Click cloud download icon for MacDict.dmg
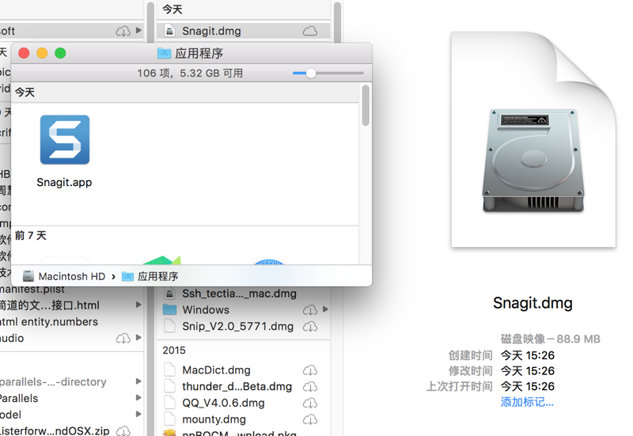This screenshot has height=436, width=633. pyautogui.click(x=310, y=370)
